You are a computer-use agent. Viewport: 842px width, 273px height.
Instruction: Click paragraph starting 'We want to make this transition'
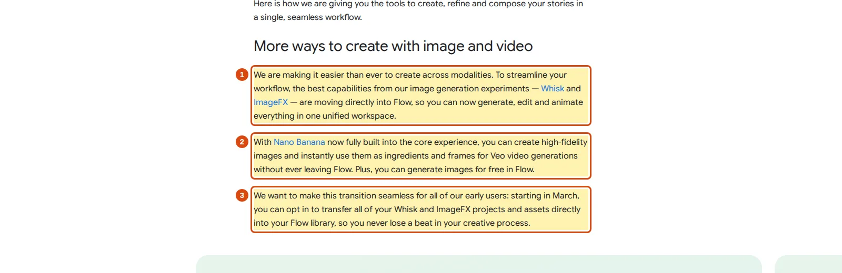pos(421,209)
